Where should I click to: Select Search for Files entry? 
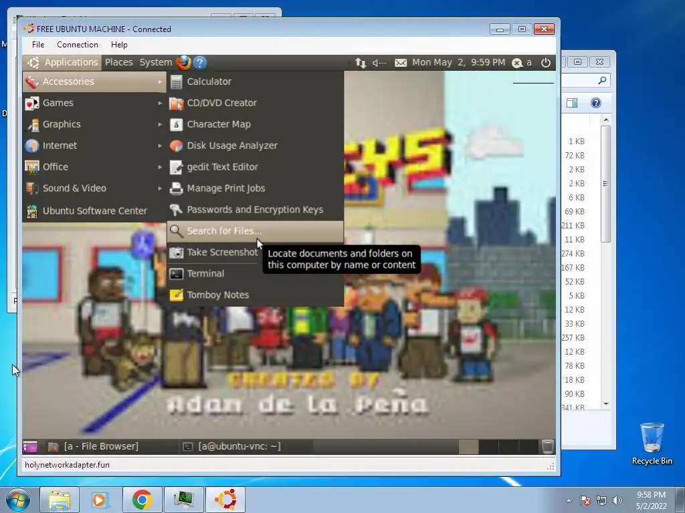[x=255, y=230]
